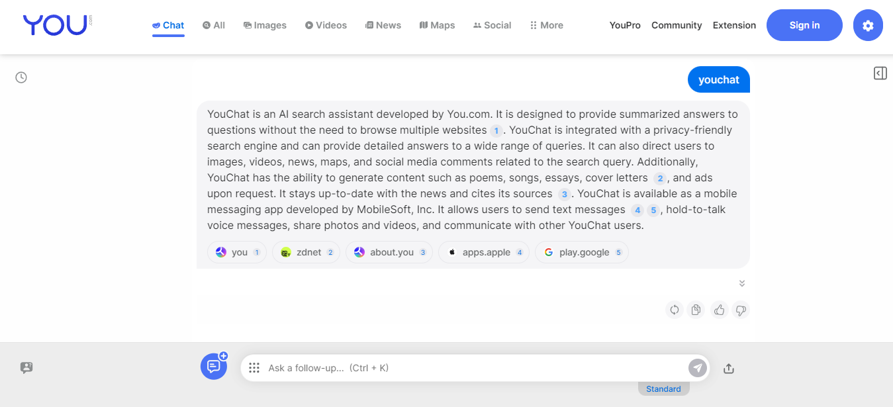Open the Images tab

click(x=265, y=25)
